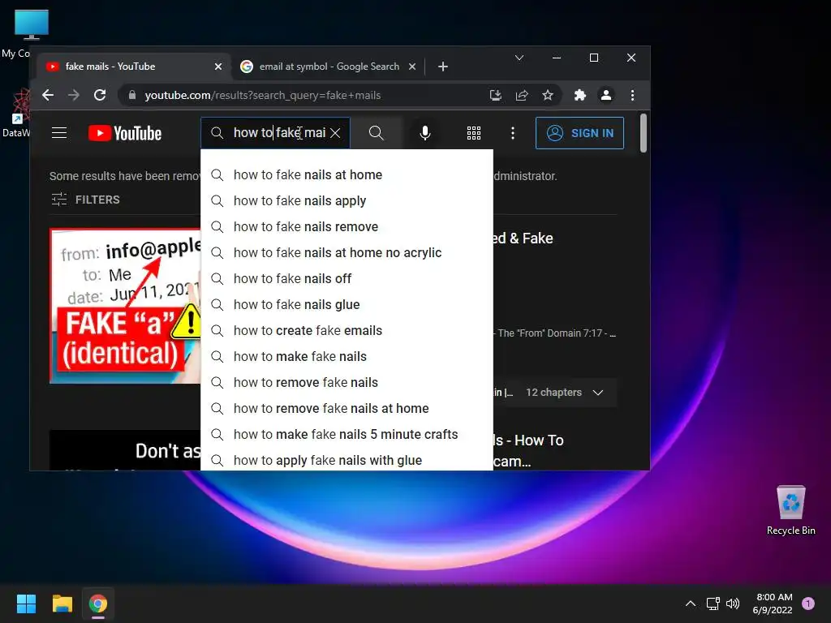Go to the YouTube home logo
The width and height of the screenshot is (831, 623).
pos(124,133)
